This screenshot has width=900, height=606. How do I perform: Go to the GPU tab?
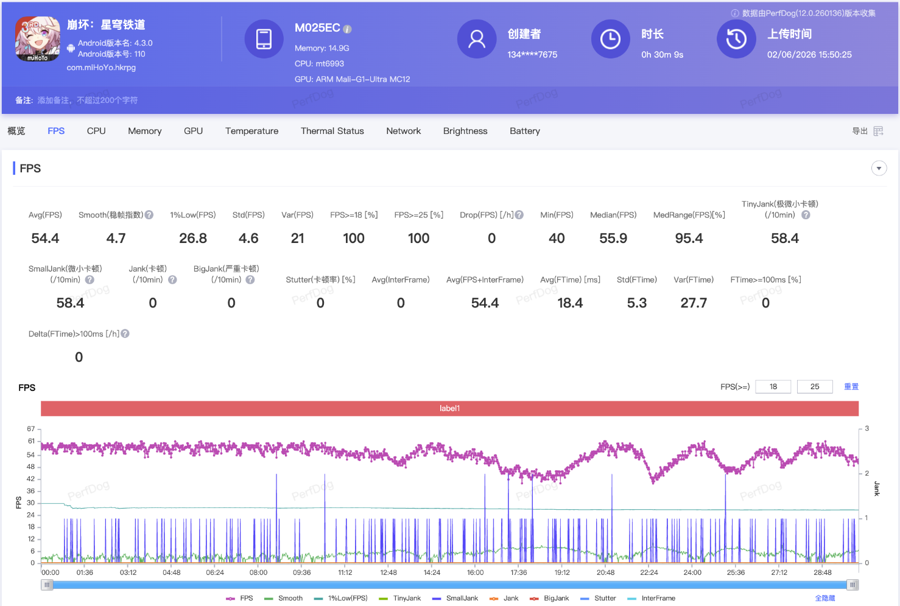194,131
